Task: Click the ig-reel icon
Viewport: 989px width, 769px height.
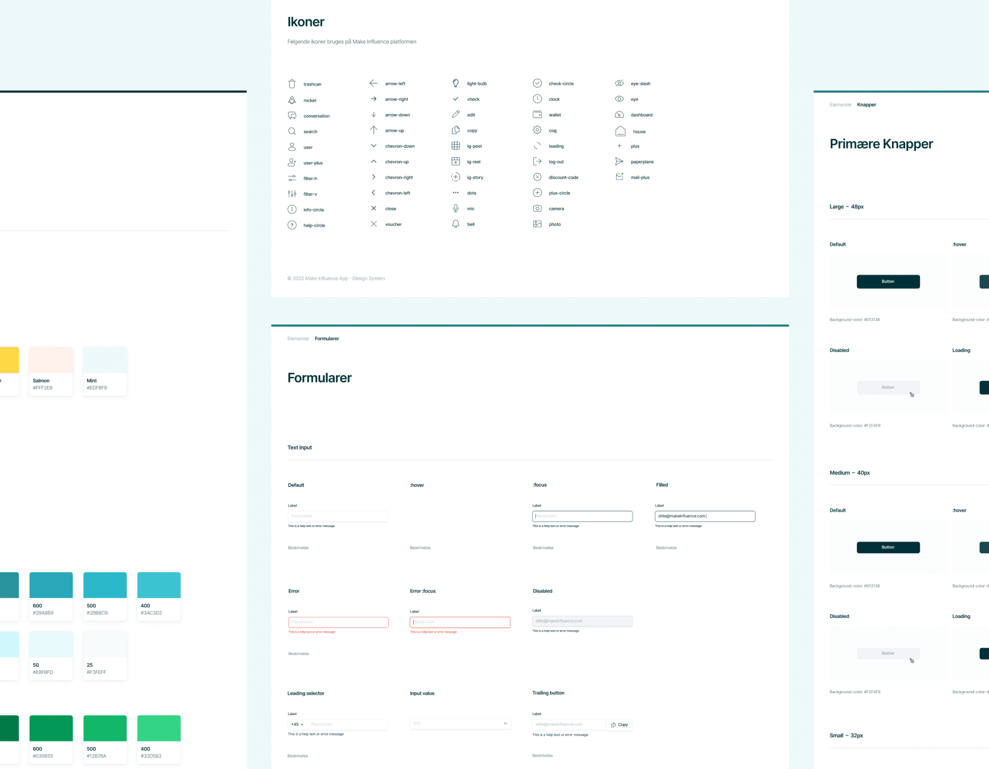Action: [455, 161]
